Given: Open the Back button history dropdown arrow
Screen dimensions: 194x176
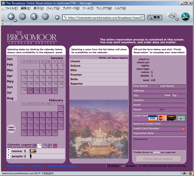Looking at the screenshot, I should [x=15, y=20].
